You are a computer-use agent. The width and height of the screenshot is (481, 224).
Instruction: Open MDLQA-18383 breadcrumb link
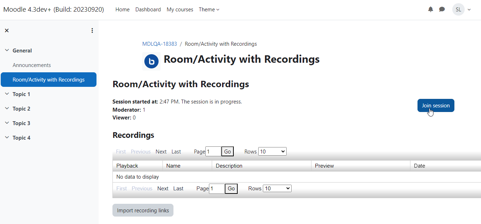tap(160, 44)
